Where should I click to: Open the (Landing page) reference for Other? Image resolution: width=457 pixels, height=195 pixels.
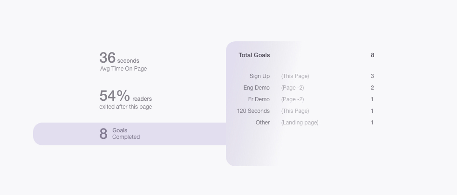pos(300,123)
